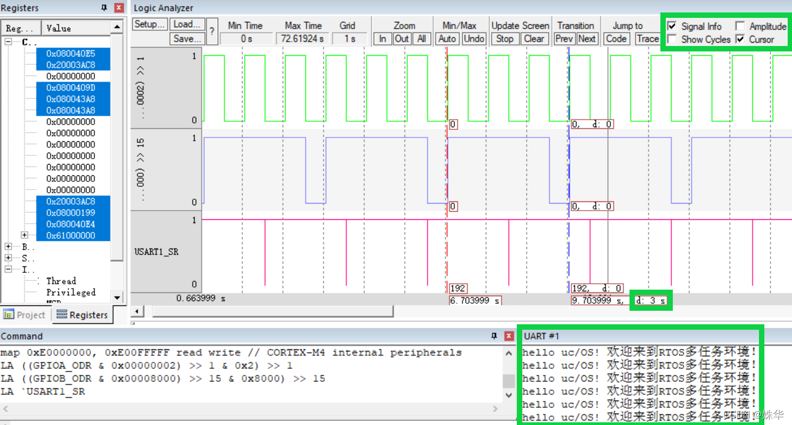Select the Thread mode entry
Viewport: 792px width, 425px height.
pyautogui.click(x=61, y=280)
